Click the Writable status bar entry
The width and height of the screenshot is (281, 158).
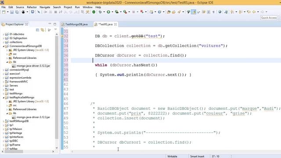(x=172, y=156)
